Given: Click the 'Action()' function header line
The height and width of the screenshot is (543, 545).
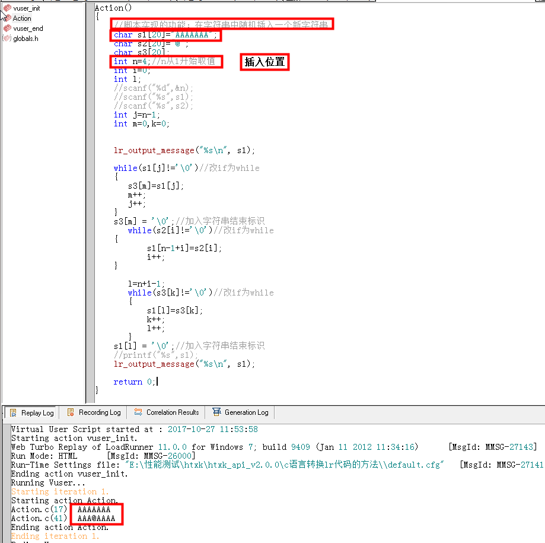Looking at the screenshot, I should point(113,8).
